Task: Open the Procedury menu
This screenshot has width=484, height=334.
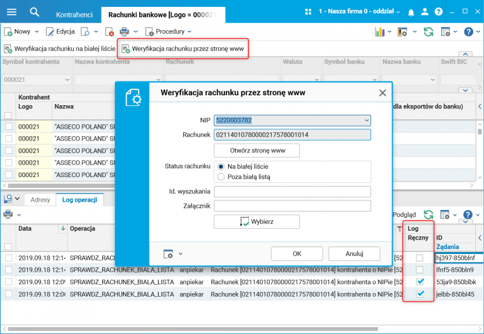Action: 168,32
